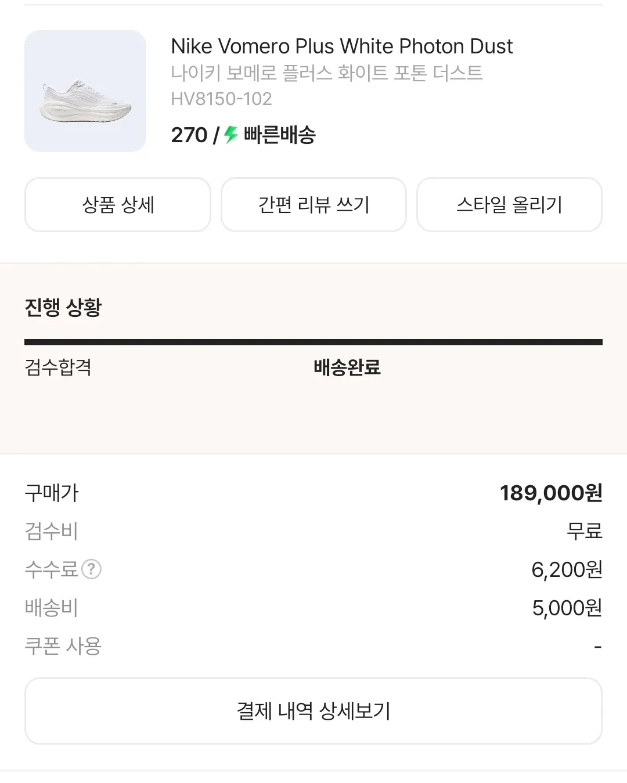Click the black progress bar
Screen dimensions: 627x783
313,342
